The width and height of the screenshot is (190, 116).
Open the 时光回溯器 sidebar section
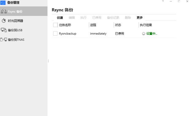(x=24, y=21)
